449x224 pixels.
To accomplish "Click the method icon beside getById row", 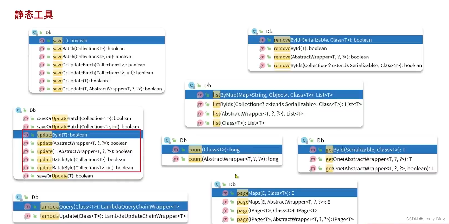I will pyautogui.click(x=313, y=150).
